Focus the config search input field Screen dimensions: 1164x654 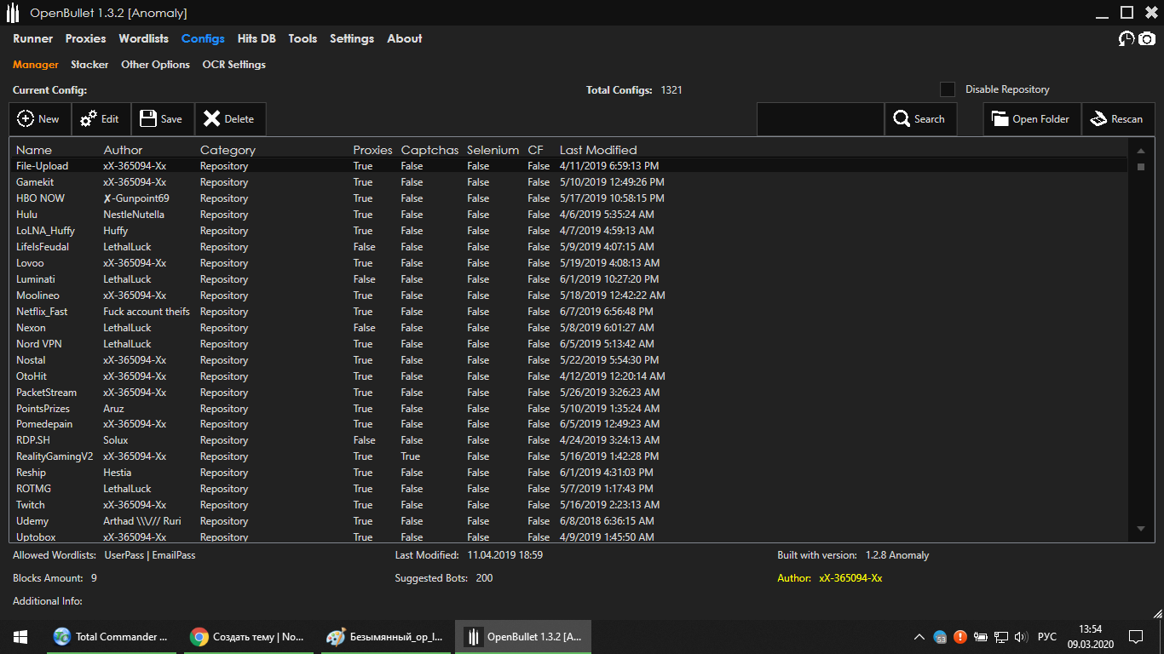click(820, 119)
